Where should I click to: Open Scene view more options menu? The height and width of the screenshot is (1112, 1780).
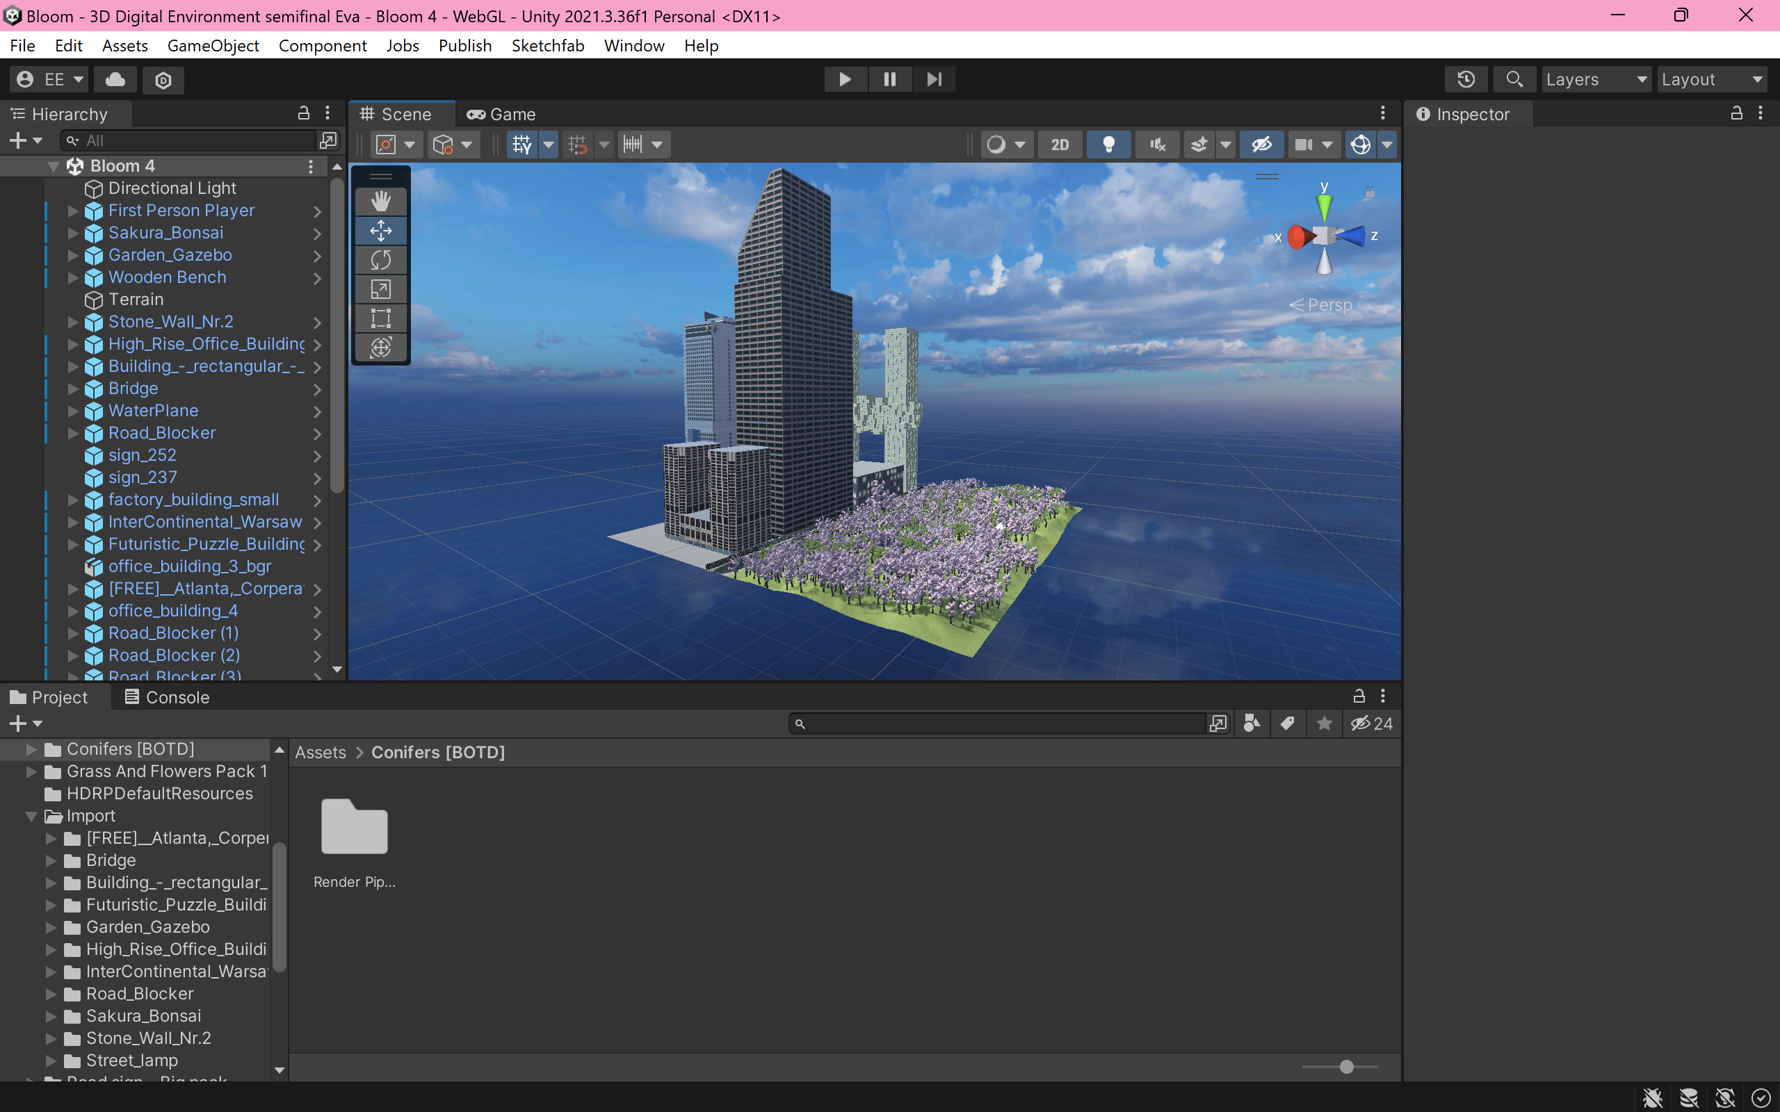click(1383, 113)
